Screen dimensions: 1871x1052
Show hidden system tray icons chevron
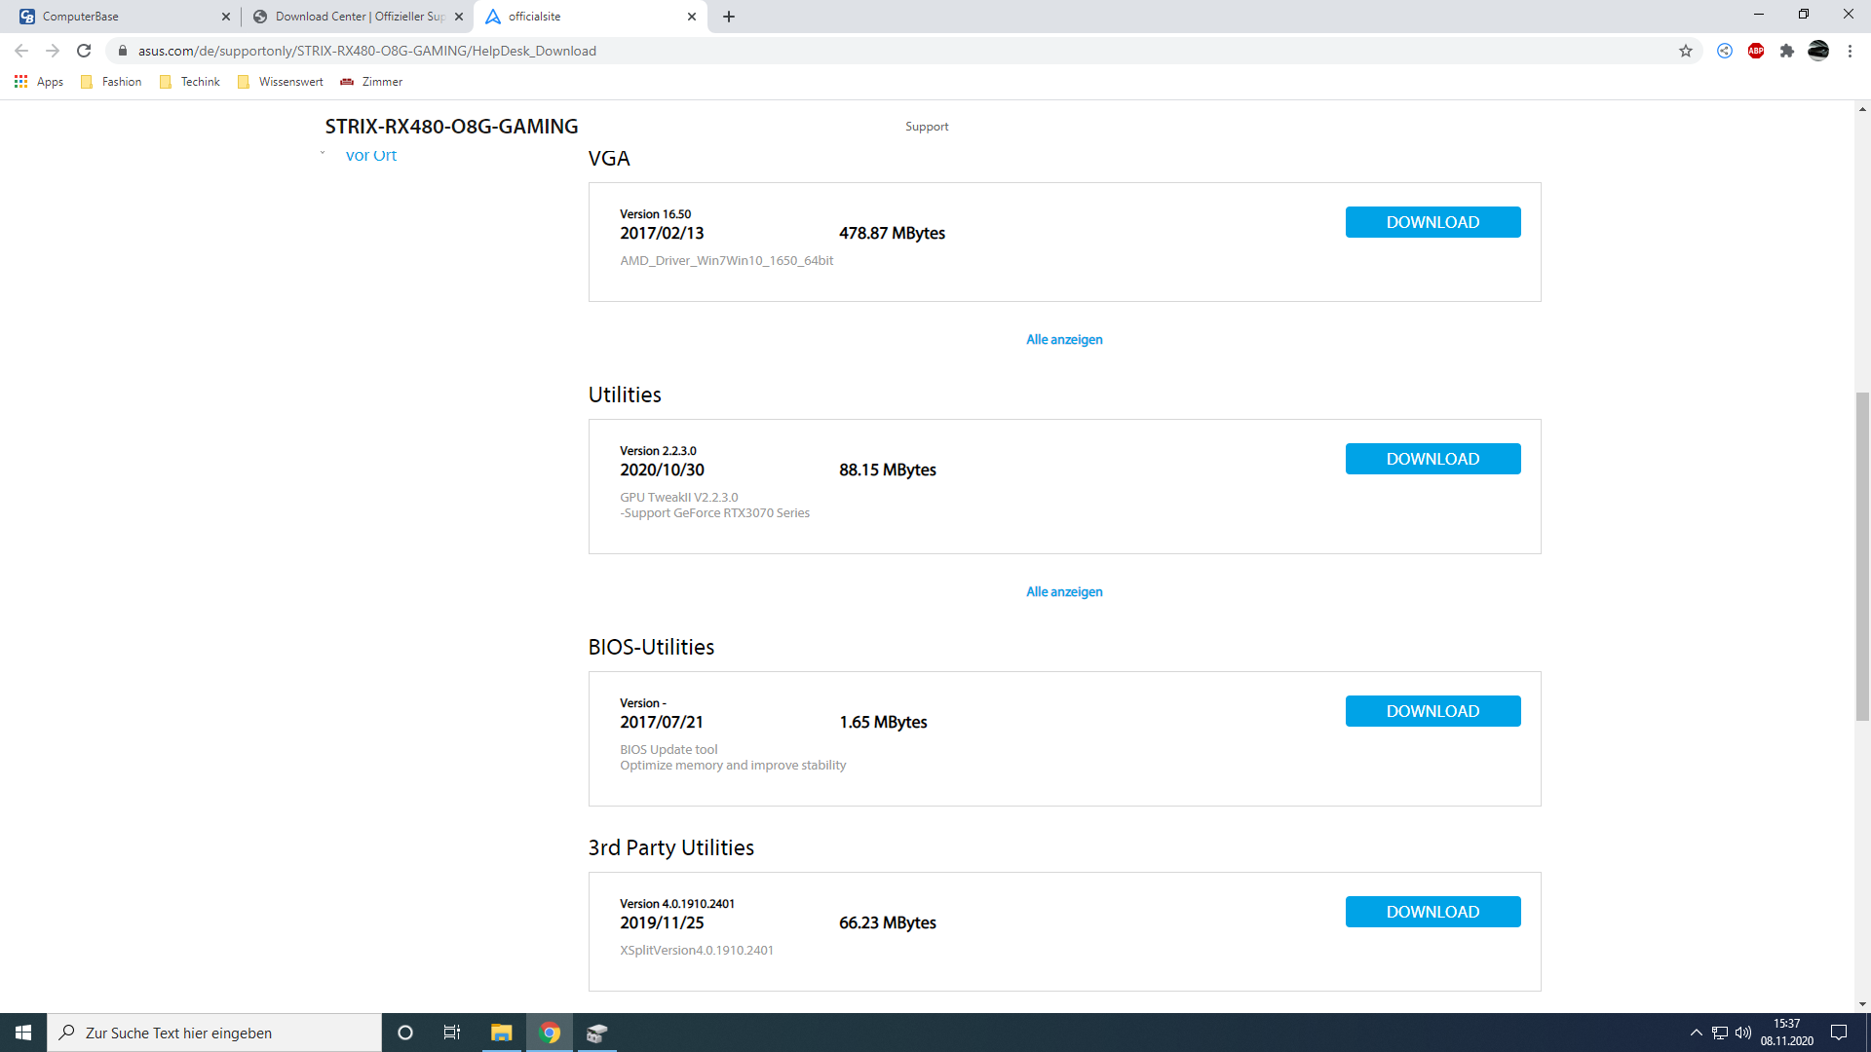pos(1696,1033)
